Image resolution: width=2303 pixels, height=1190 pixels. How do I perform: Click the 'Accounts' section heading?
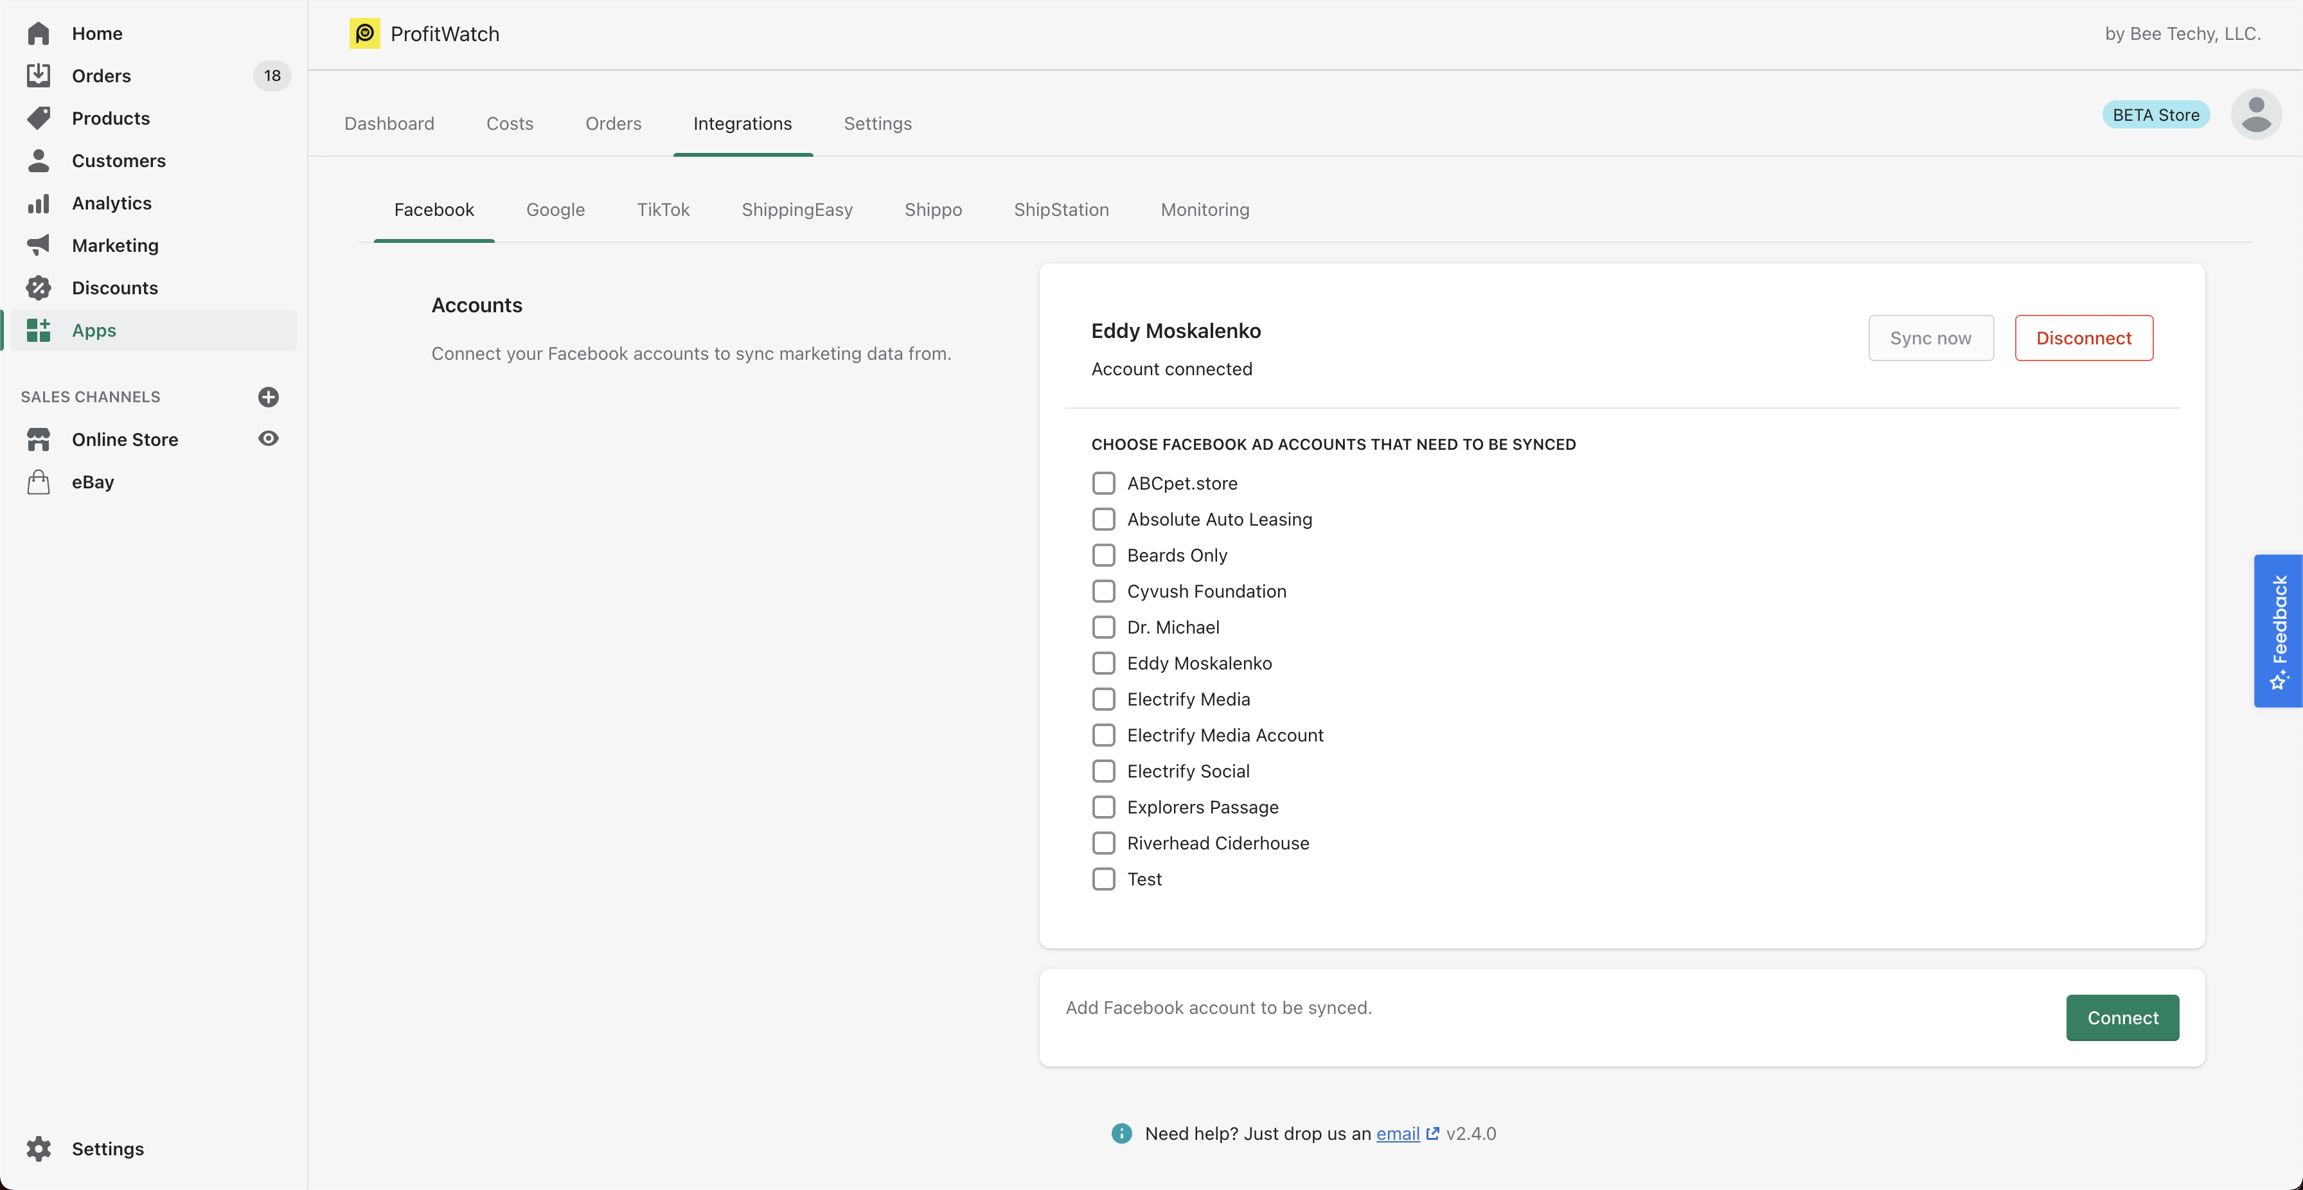point(477,305)
